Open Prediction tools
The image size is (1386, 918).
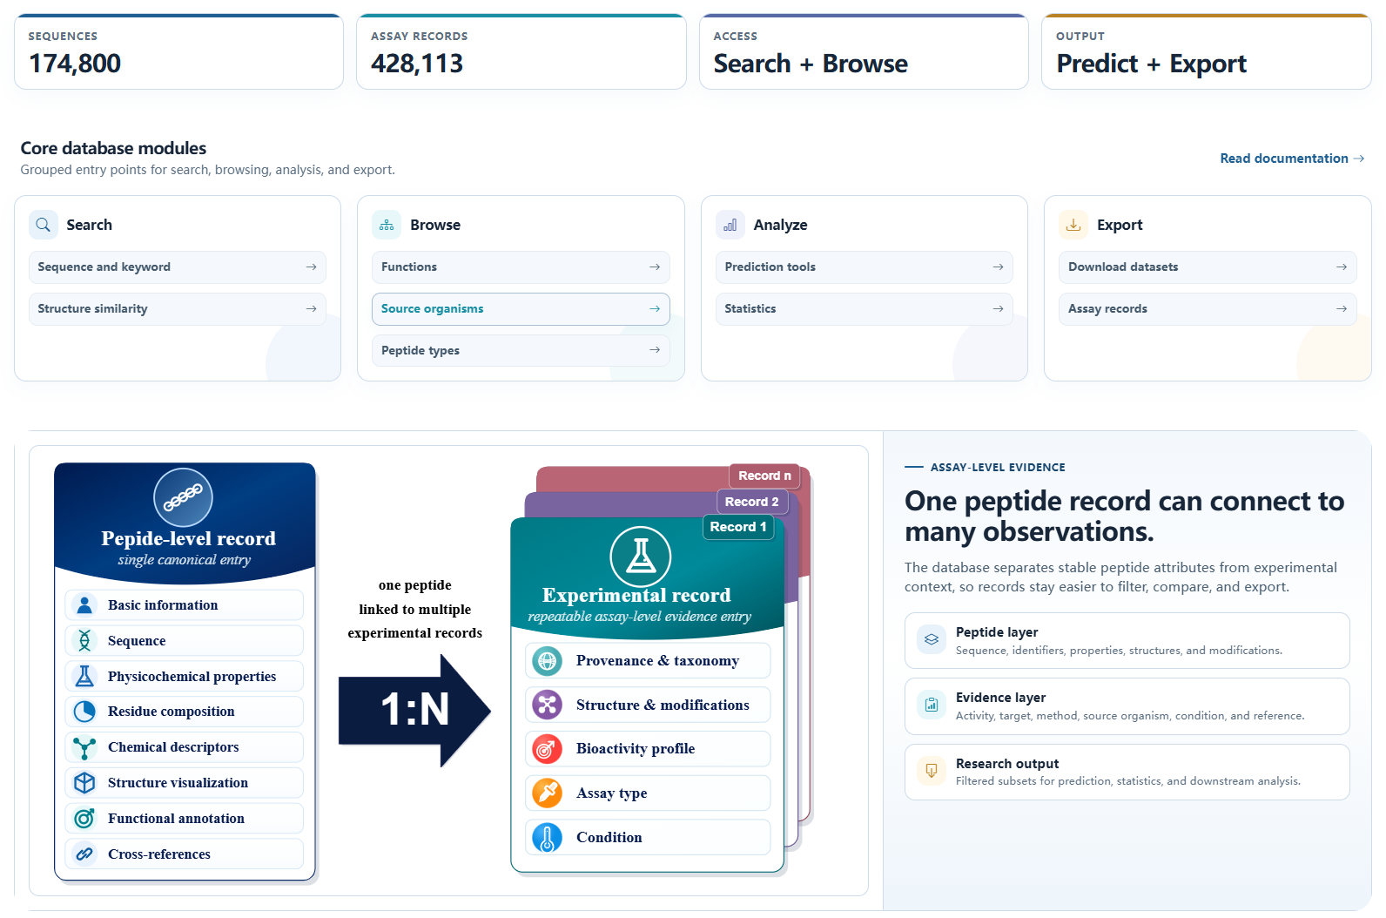click(x=865, y=267)
